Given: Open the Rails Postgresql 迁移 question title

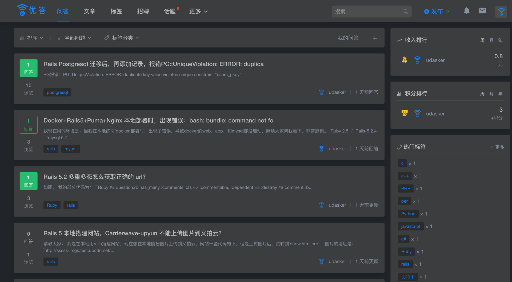Looking at the screenshot, I should pos(154,64).
